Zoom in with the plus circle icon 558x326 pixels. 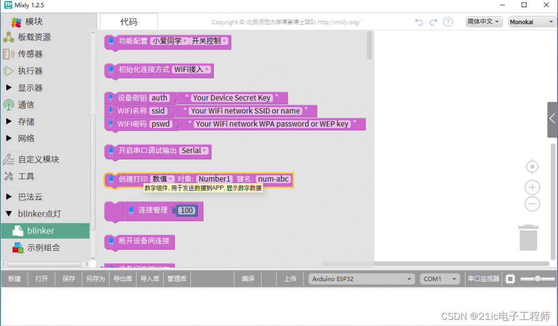(x=532, y=187)
